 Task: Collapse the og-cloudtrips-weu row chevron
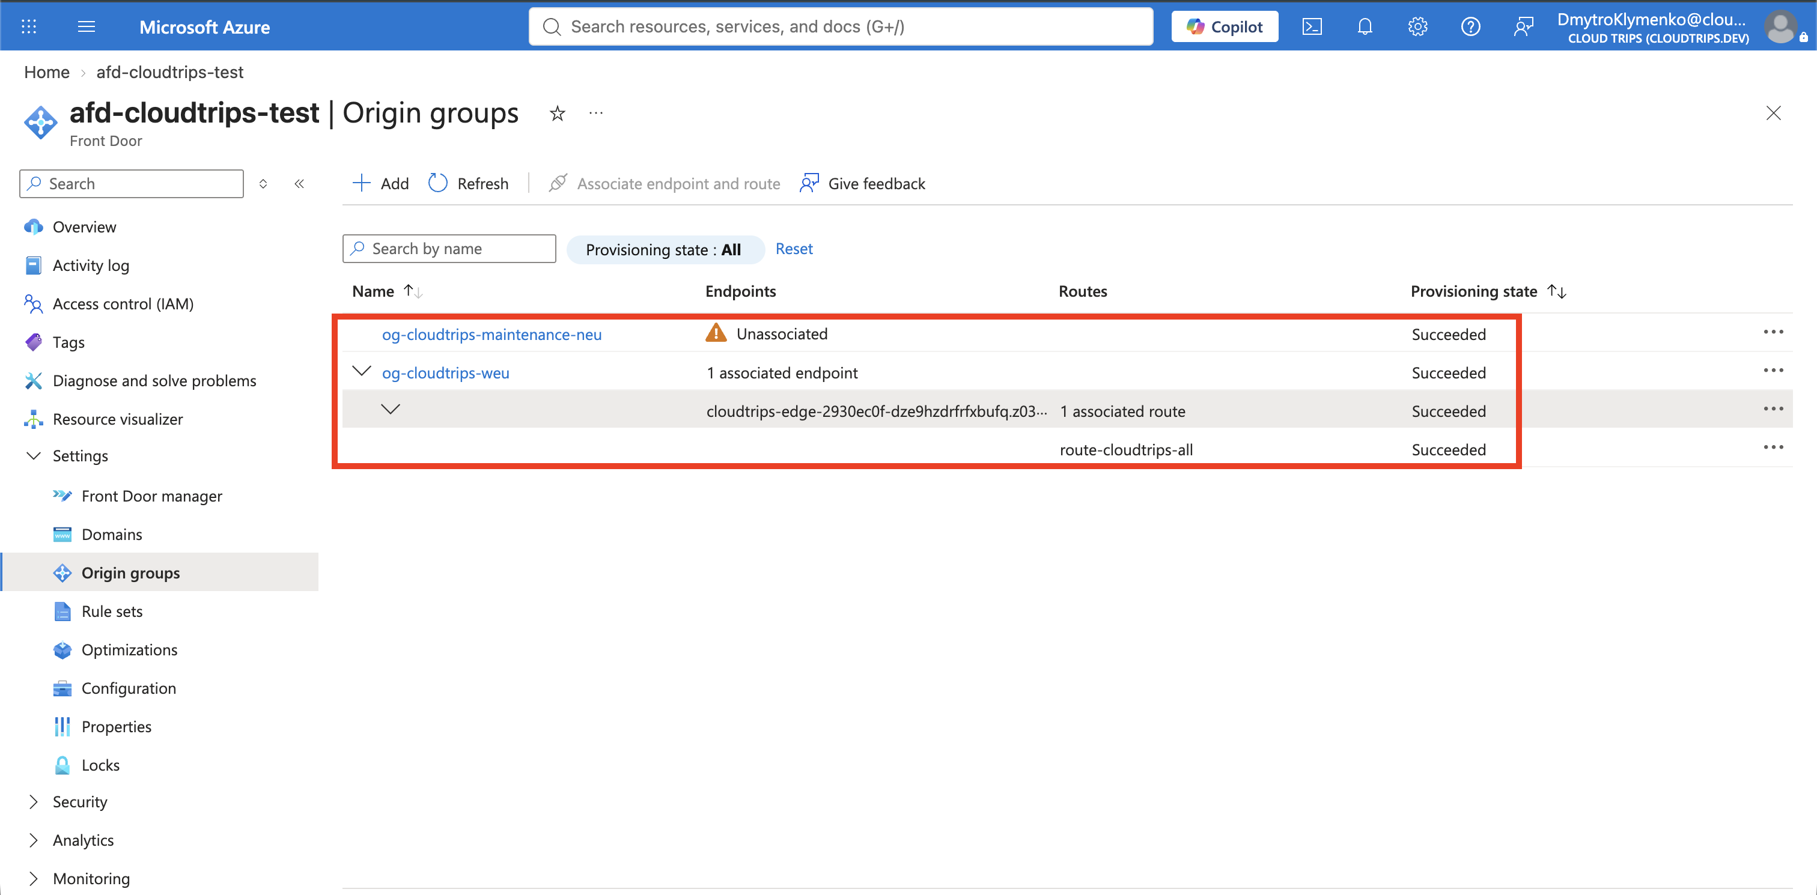tap(361, 370)
